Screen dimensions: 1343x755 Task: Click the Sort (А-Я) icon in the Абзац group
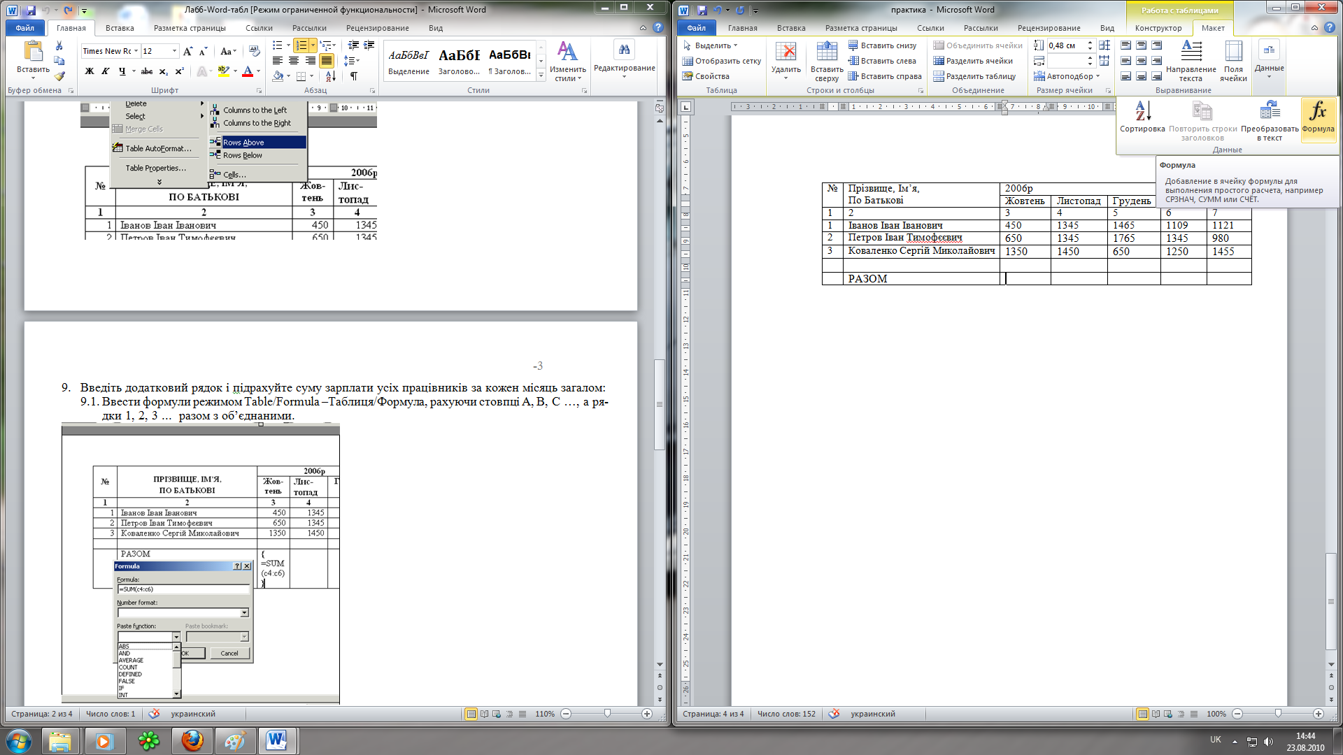tap(331, 75)
